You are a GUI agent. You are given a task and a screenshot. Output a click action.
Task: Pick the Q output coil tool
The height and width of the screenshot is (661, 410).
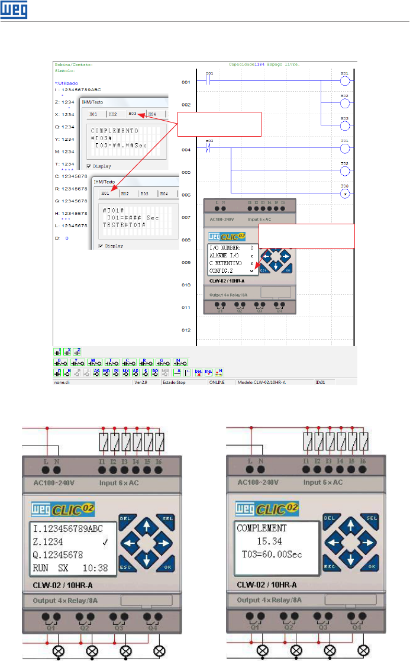[x=61, y=362]
